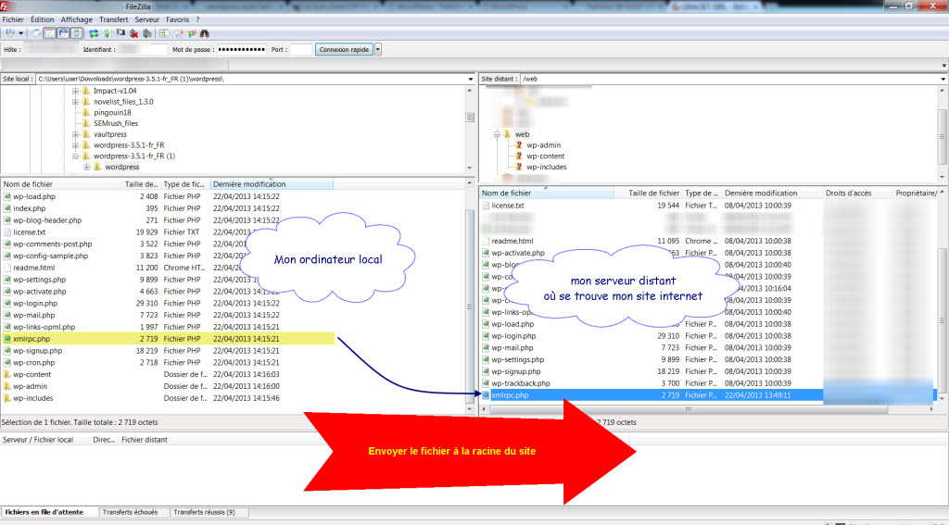Viewport: 949px width, 525px height.
Task: Click the local license.txt file icon
Action: coord(7,232)
